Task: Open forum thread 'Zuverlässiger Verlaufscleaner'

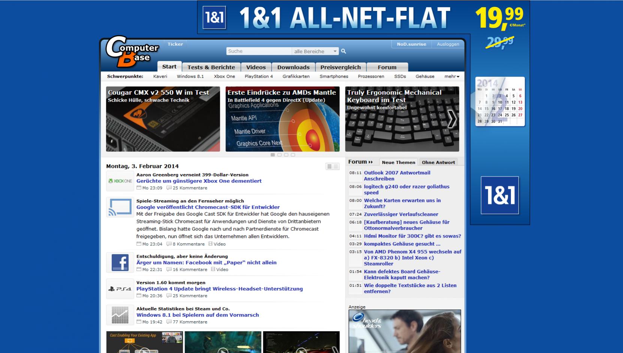Action: (401, 214)
